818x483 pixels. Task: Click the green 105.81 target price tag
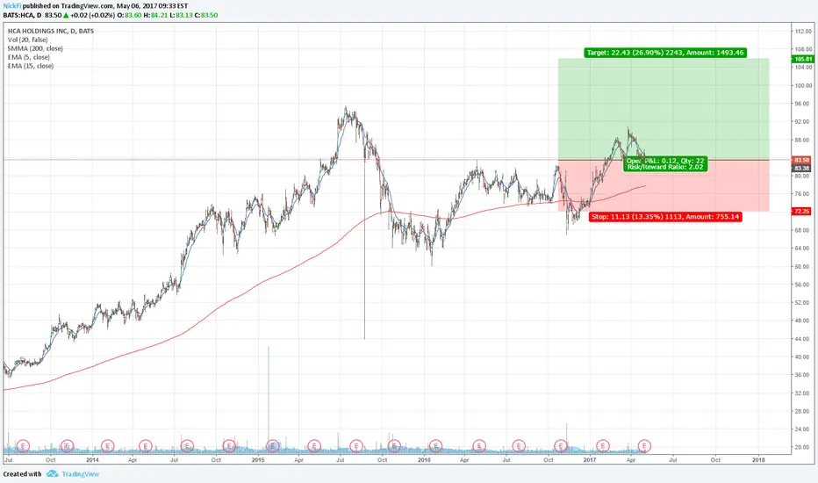pyautogui.click(x=803, y=60)
